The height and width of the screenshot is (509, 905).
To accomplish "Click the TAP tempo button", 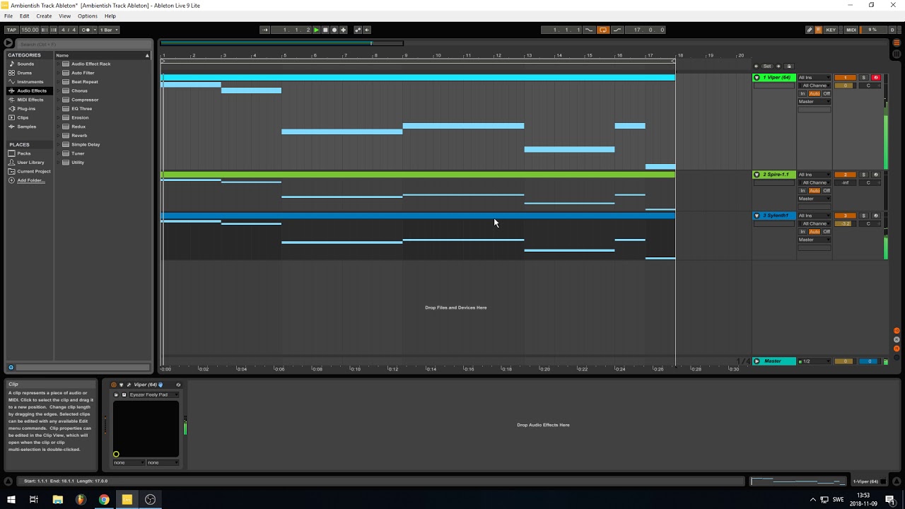I will pyautogui.click(x=11, y=30).
